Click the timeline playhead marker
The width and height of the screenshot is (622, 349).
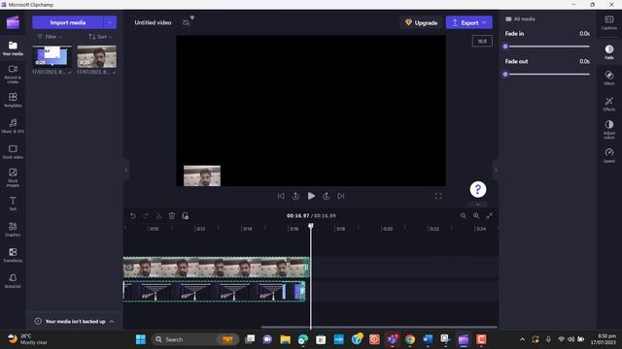click(311, 226)
